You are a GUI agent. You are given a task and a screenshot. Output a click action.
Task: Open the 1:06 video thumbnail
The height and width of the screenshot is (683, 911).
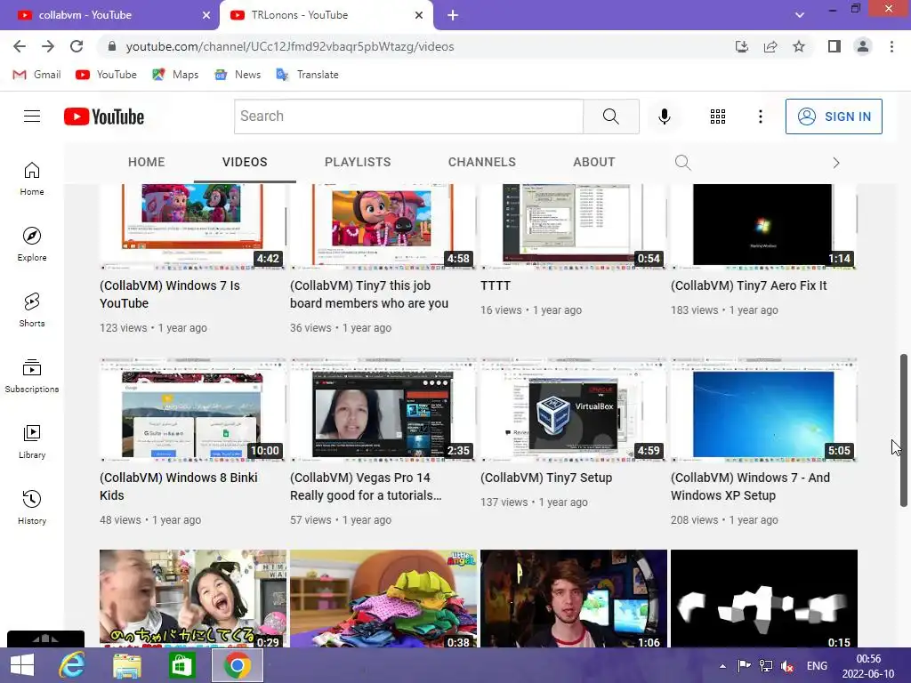click(x=574, y=599)
